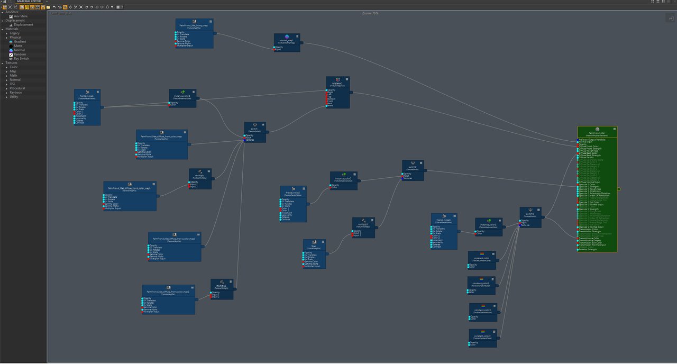The height and width of the screenshot is (364, 677).
Task: Open the toolbar layout dropdown arrow
Action: click(x=123, y=7)
